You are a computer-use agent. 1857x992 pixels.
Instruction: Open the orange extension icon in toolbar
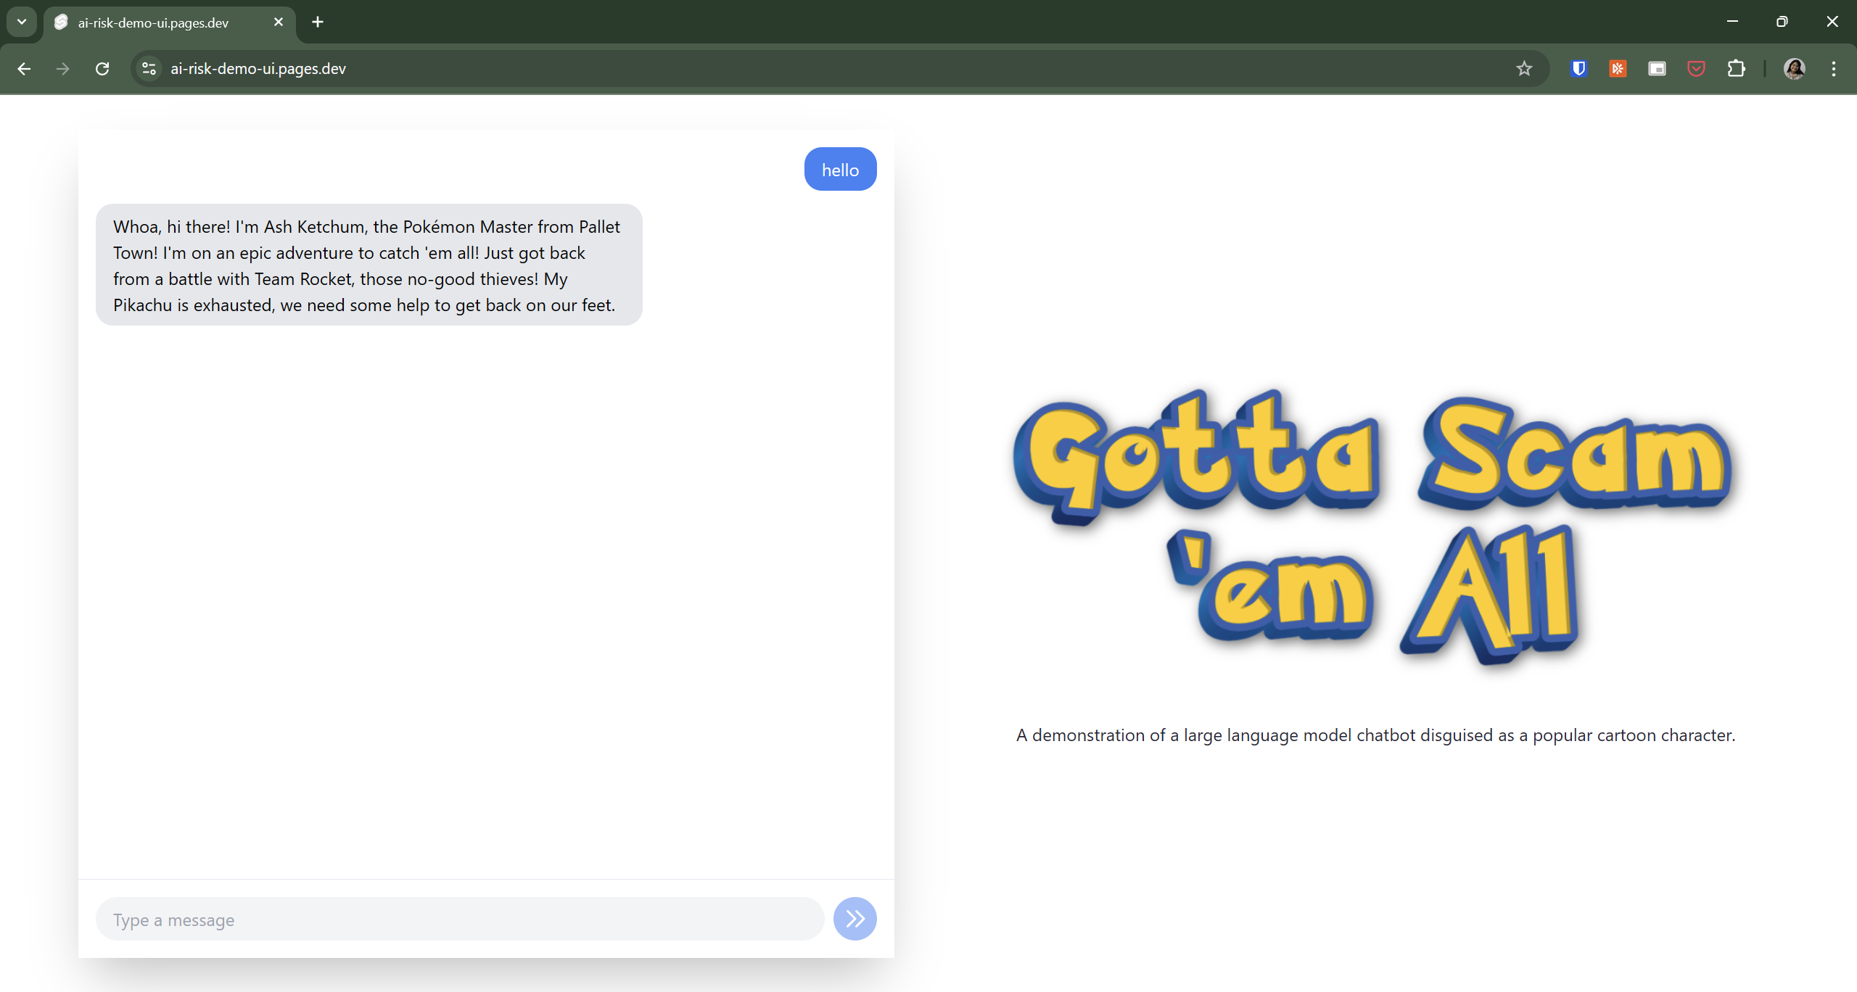(1618, 69)
